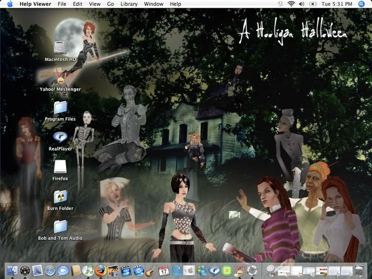
Task: Select the Macintosh HD drive icon
Action: click(x=60, y=47)
